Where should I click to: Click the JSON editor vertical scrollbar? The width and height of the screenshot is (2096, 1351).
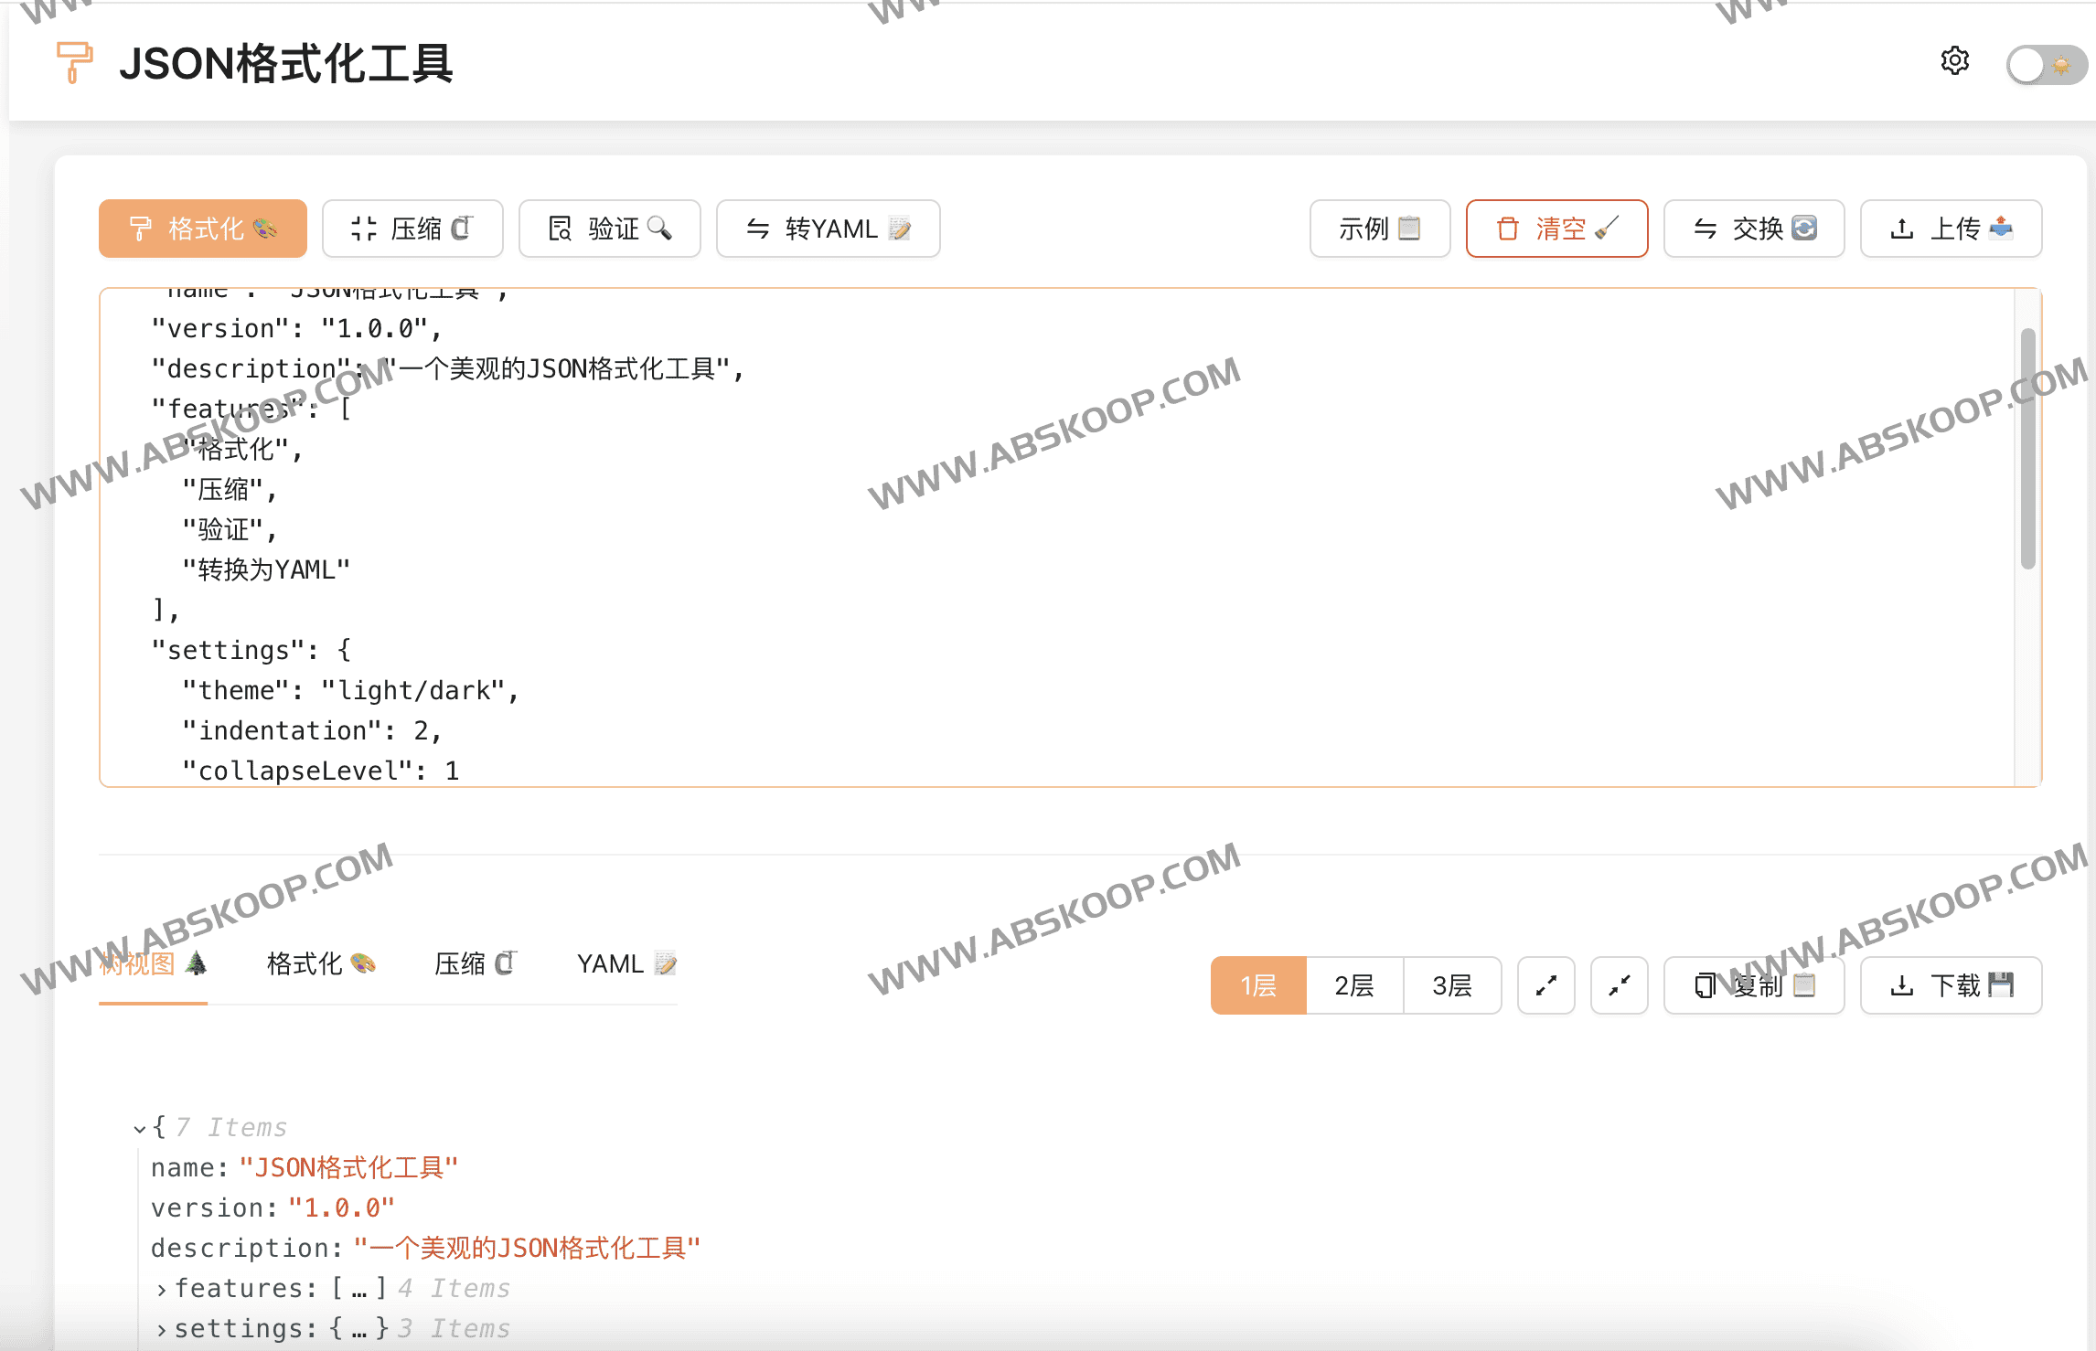click(2027, 448)
